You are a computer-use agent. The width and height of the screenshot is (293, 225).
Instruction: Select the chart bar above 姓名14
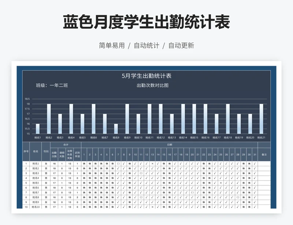(x=183, y=119)
